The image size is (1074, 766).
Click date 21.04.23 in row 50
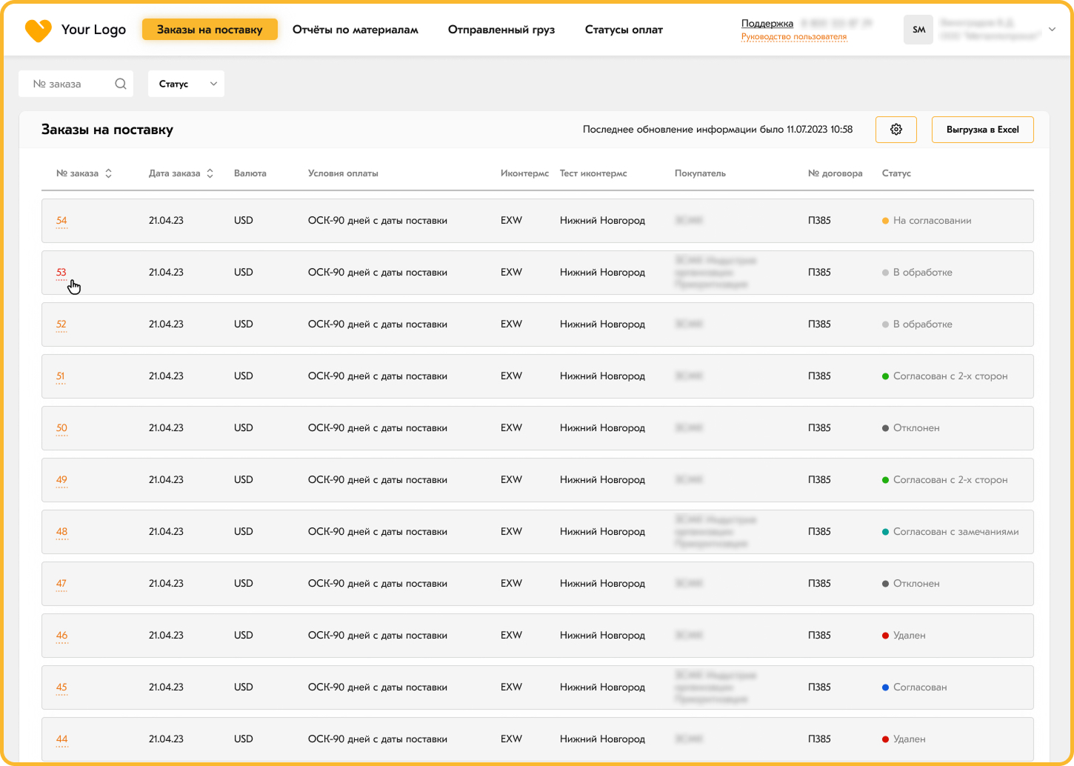(x=166, y=428)
